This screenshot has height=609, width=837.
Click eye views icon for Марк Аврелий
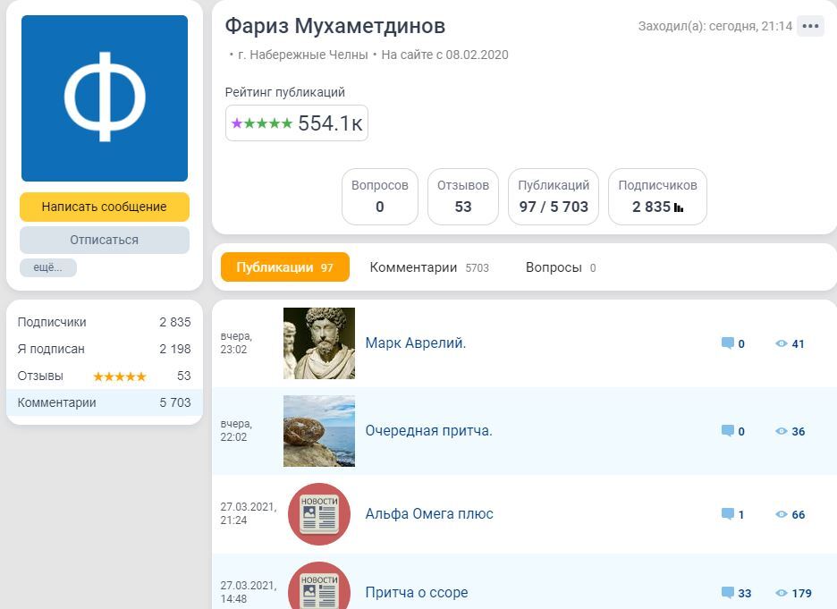click(x=782, y=343)
